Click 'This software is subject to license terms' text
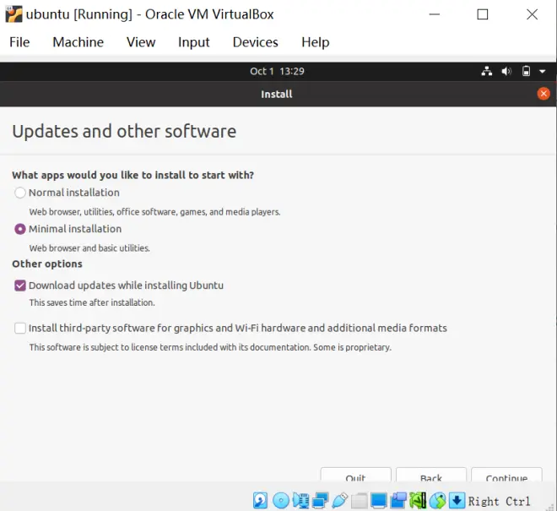This screenshot has width=557, height=511. [x=210, y=347]
